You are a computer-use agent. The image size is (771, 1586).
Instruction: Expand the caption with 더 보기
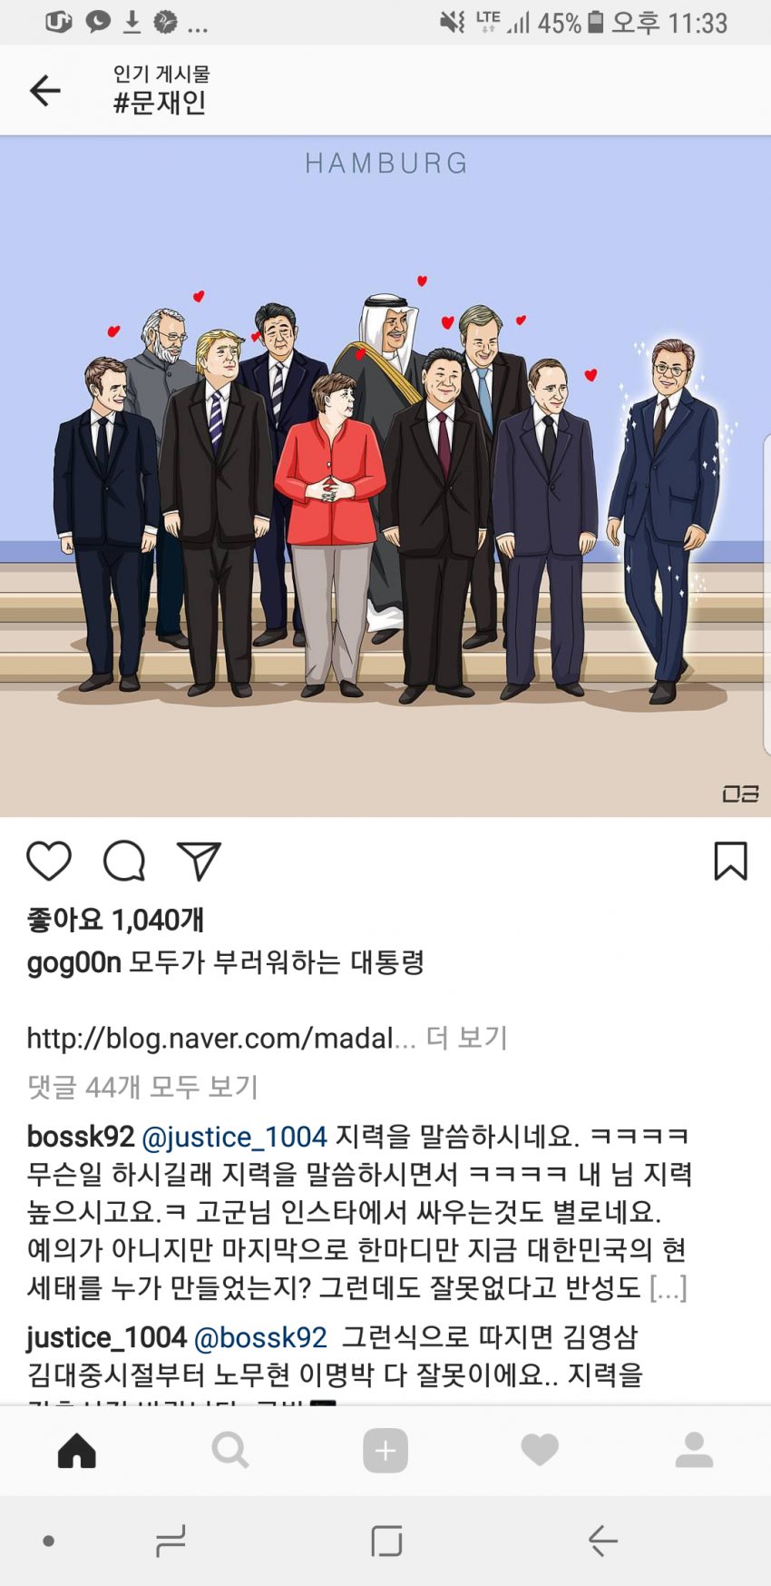tap(467, 1038)
